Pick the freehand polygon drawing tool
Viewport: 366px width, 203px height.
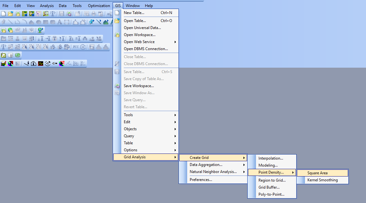coord(31,22)
